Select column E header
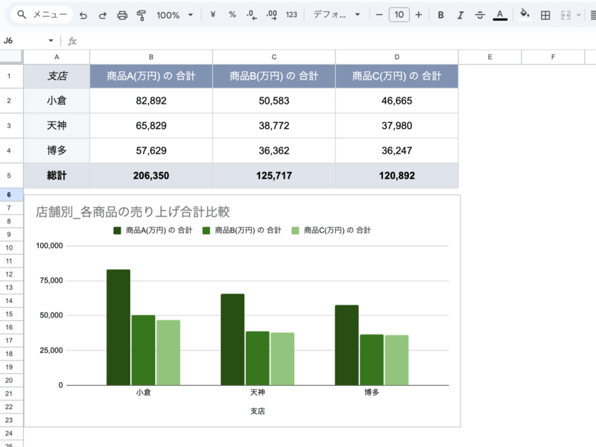The width and height of the screenshot is (596, 447). pos(490,57)
